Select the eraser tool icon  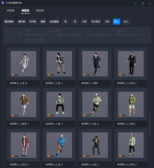[x=19, y=33]
